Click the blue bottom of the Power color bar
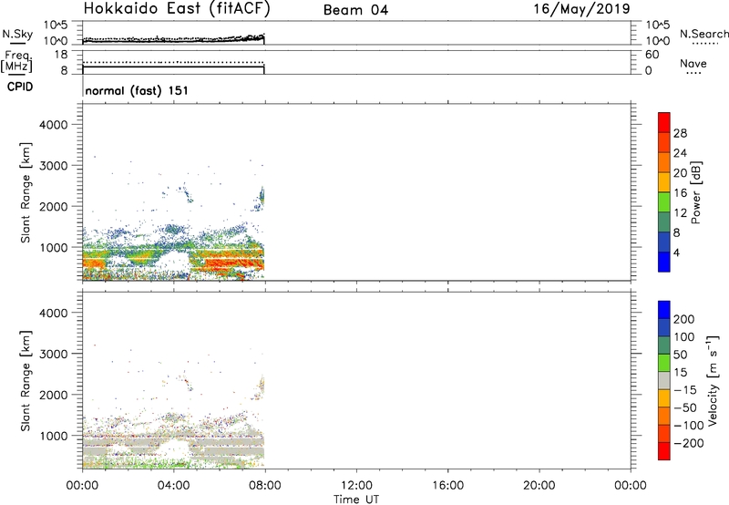 pos(664,262)
